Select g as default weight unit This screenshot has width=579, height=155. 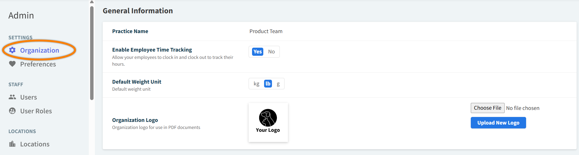[x=278, y=84]
